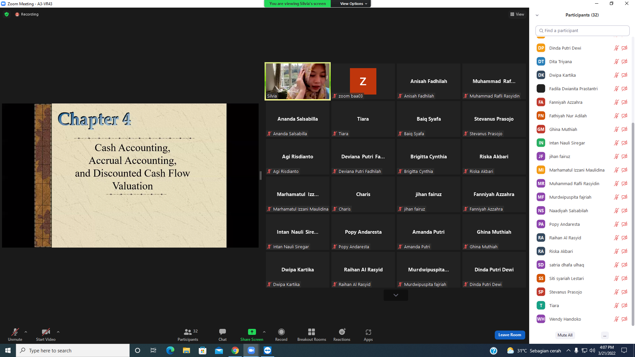The height and width of the screenshot is (357, 635).
Task: Show hidden system tray icons
Action: 568,350
